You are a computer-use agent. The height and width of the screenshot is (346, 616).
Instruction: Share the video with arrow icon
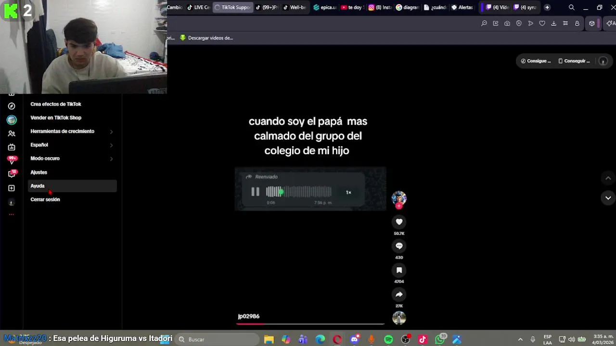click(x=399, y=294)
